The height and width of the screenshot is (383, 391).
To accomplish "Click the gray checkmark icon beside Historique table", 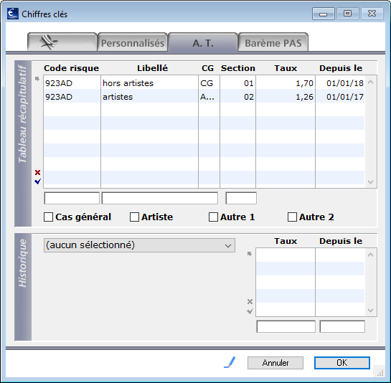I will (x=250, y=311).
